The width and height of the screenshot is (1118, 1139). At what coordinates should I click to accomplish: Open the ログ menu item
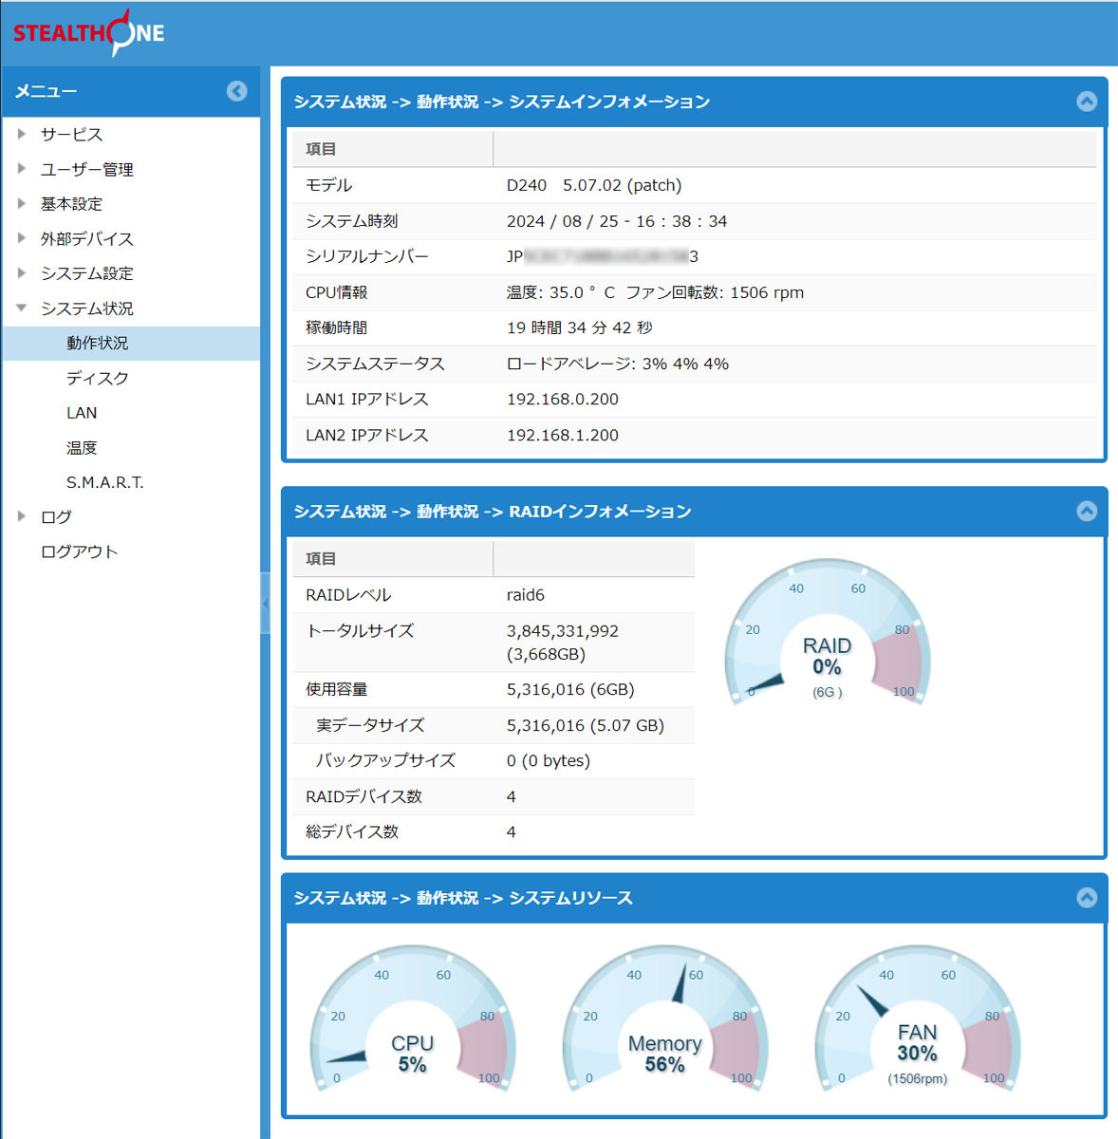(56, 517)
